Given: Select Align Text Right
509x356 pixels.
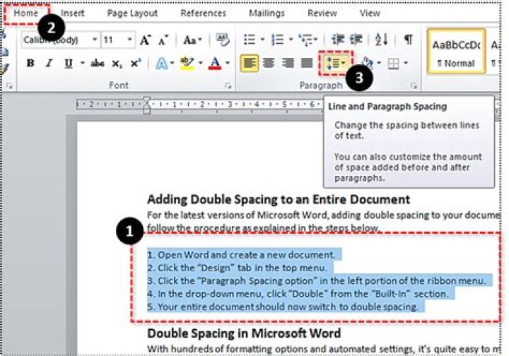Looking at the screenshot, I should tap(288, 63).
